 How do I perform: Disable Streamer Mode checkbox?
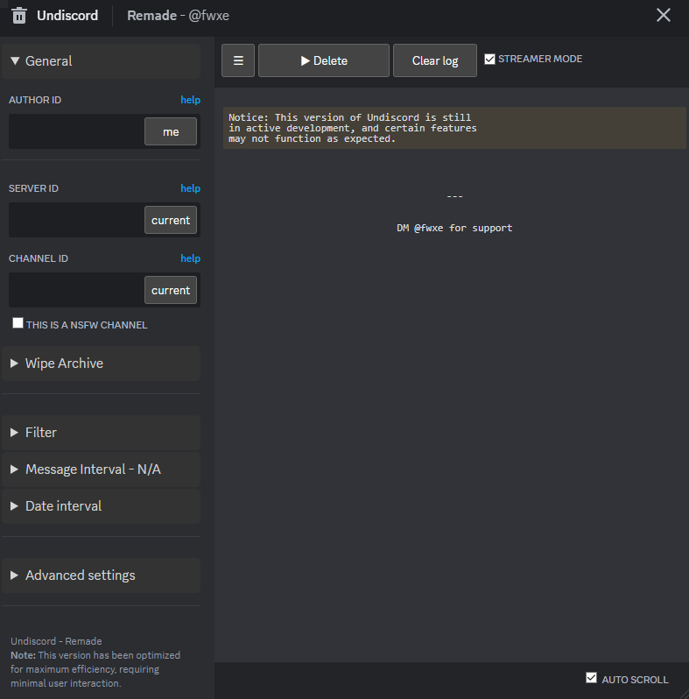[489, 59]
